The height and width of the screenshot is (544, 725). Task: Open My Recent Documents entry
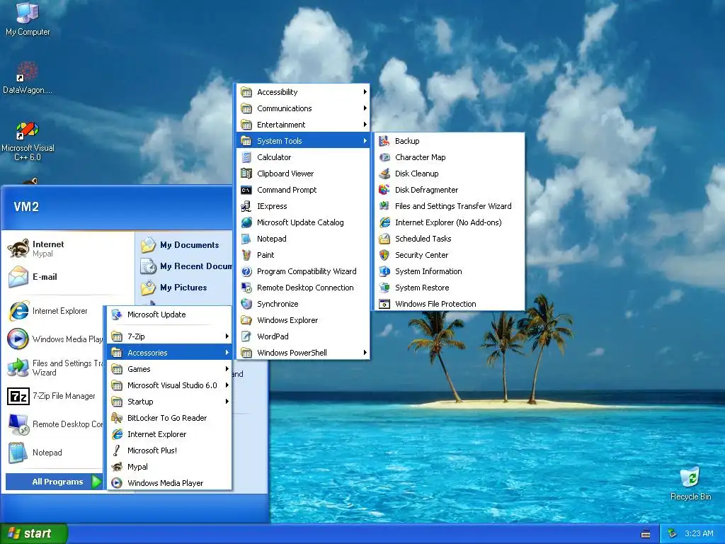point(185,266)
